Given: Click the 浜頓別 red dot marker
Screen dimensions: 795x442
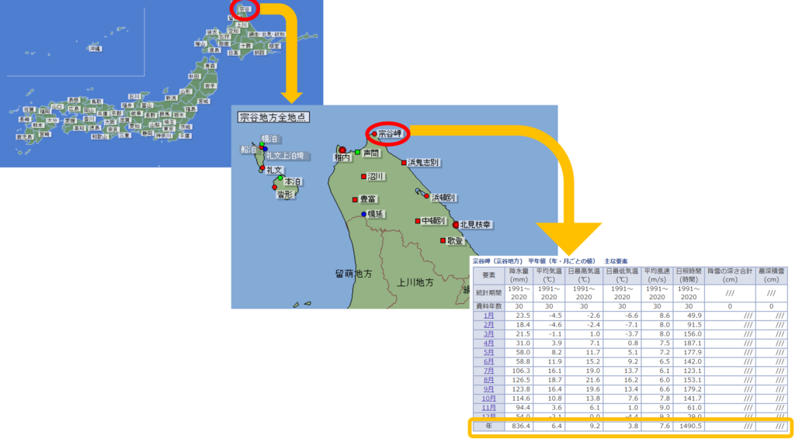Looking at the screenshot, I should click(x=426, y=196).
